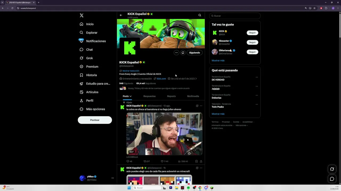Open options for the Deberías trend

(257, 95)
